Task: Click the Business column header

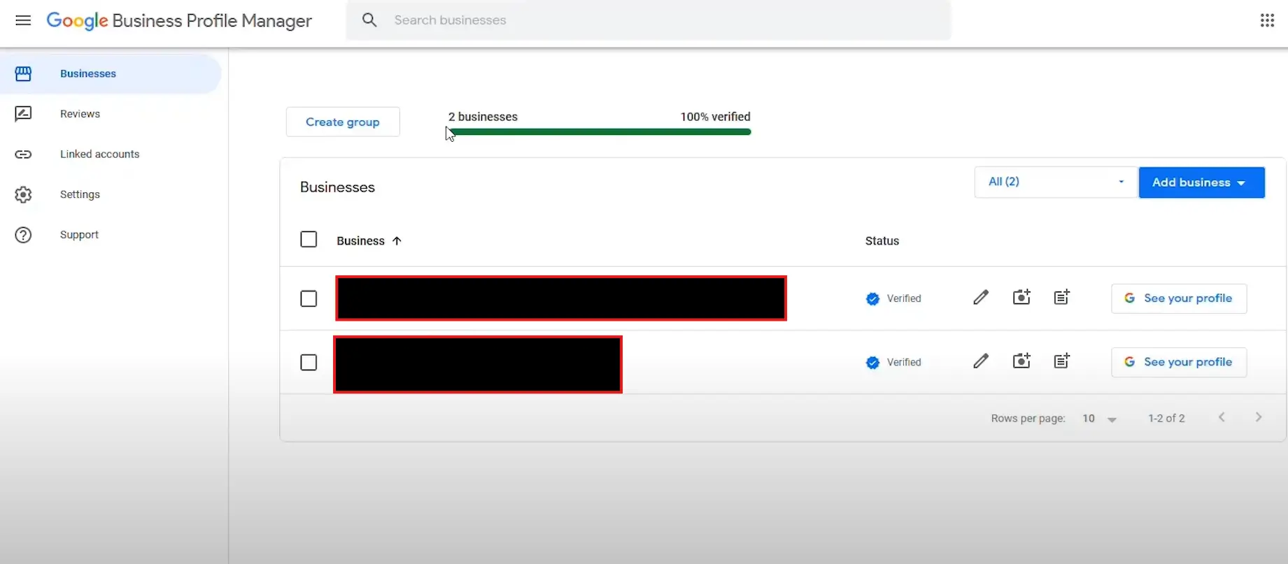Action: pyautogui.click(x=360, y=241)
